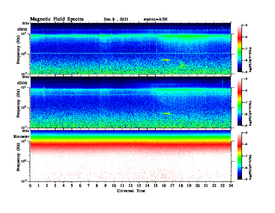
Task: Click hour tick label "8" on time axis
Action: pyautogui.click(x=97, y=186)
